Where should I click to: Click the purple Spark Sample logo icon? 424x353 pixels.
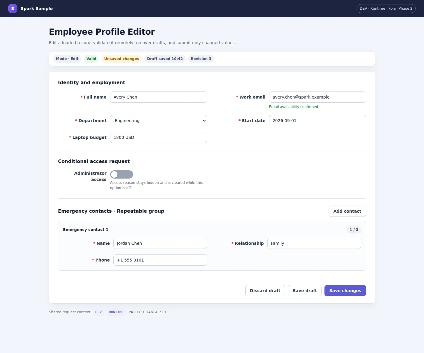coord(12,9)
